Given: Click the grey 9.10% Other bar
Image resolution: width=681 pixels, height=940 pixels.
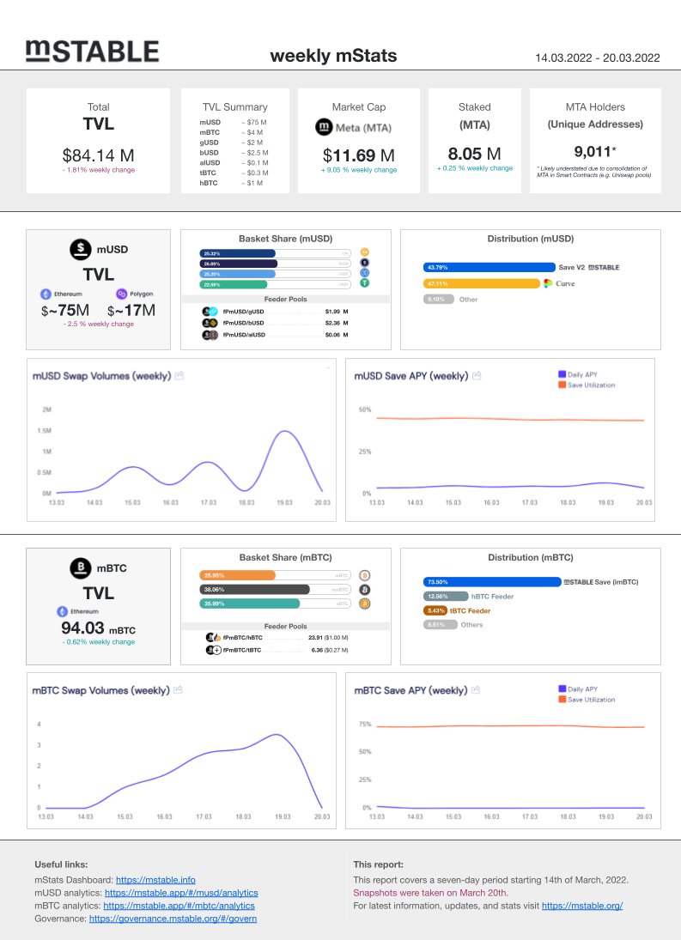Looking at the screenshot, I should 438,299.
